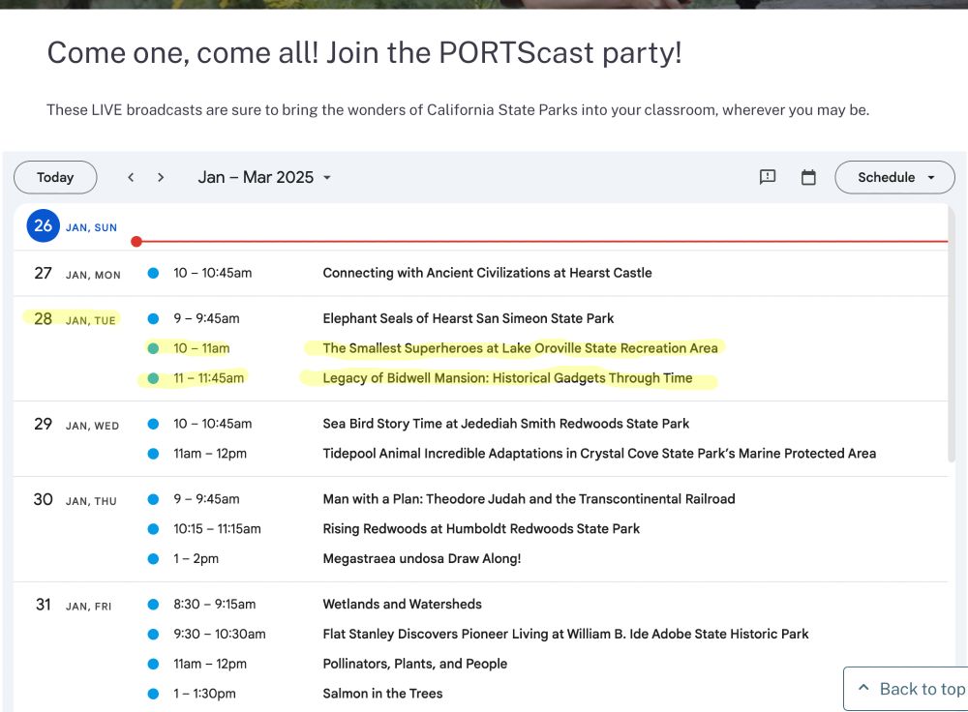Open Flat Stanley Discovers Pioneer Living event
968x712 pixels.
pos(565,634)
